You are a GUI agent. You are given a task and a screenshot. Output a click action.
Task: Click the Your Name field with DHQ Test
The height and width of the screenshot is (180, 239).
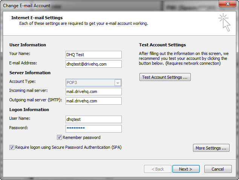tap(93, 55)
